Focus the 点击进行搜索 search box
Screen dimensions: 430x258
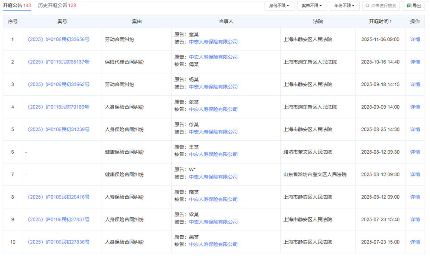click(381, 6)
